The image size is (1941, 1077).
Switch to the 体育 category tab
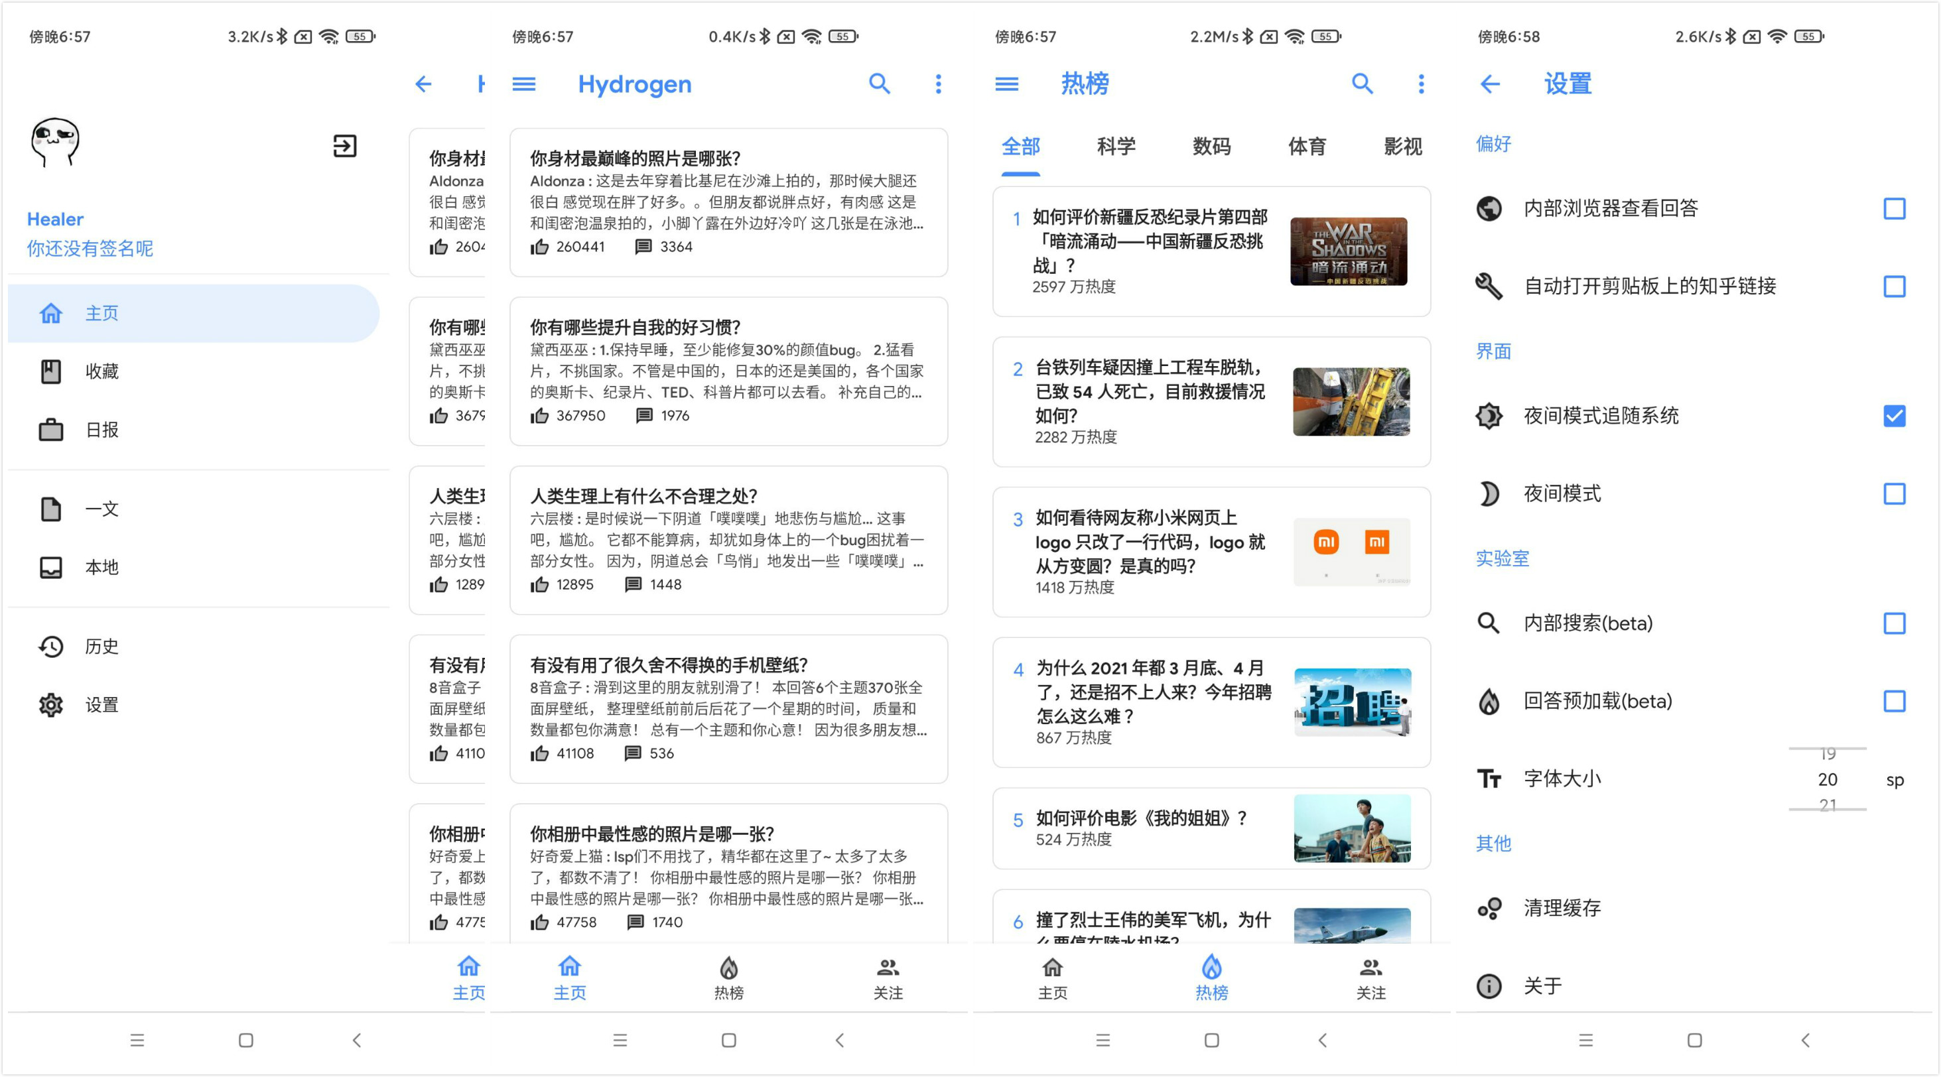[x=1307, y=146]
